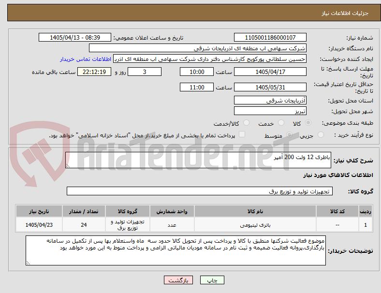Viewport: 381px width, 293px height.
Task: Click the request creator name field
Action: point(210,59)
